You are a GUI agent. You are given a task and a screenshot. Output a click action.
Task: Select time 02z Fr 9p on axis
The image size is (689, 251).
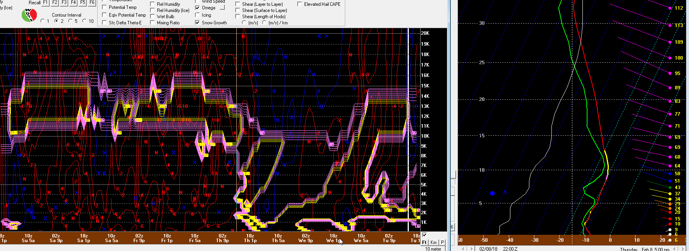click(139, 238)
